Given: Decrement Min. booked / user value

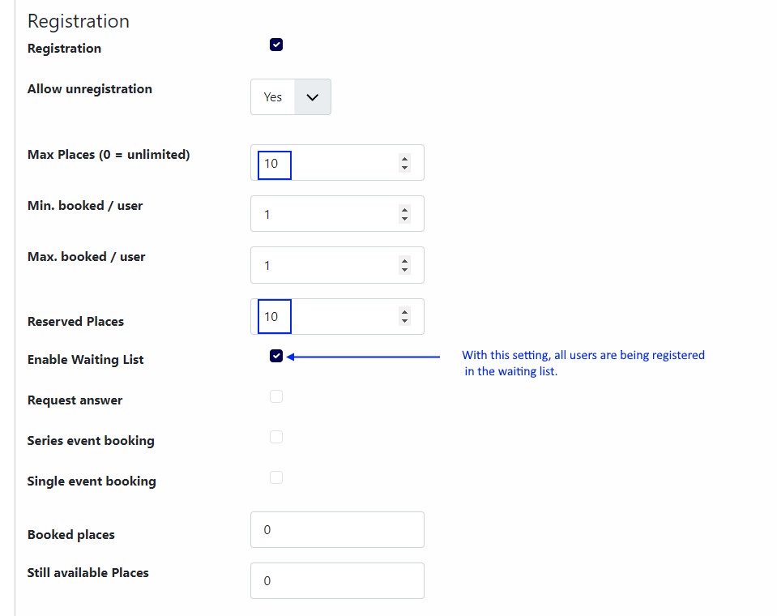Looking at the screenshot, I should point(405,219).
